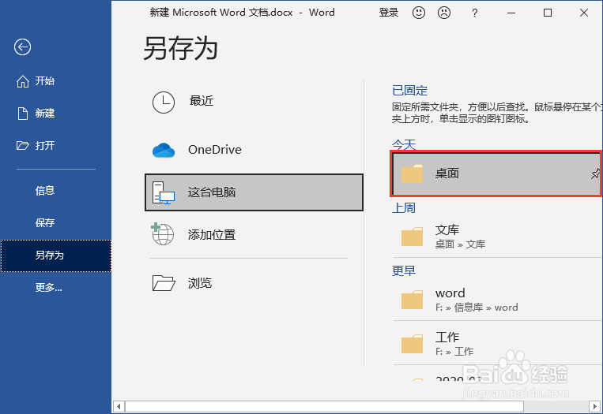Open the 信息 page in sidebar
This screenshot has height=414, width=603.
(x=56, y=190)
